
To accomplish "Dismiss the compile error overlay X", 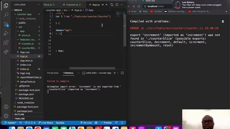I will 223,21.
